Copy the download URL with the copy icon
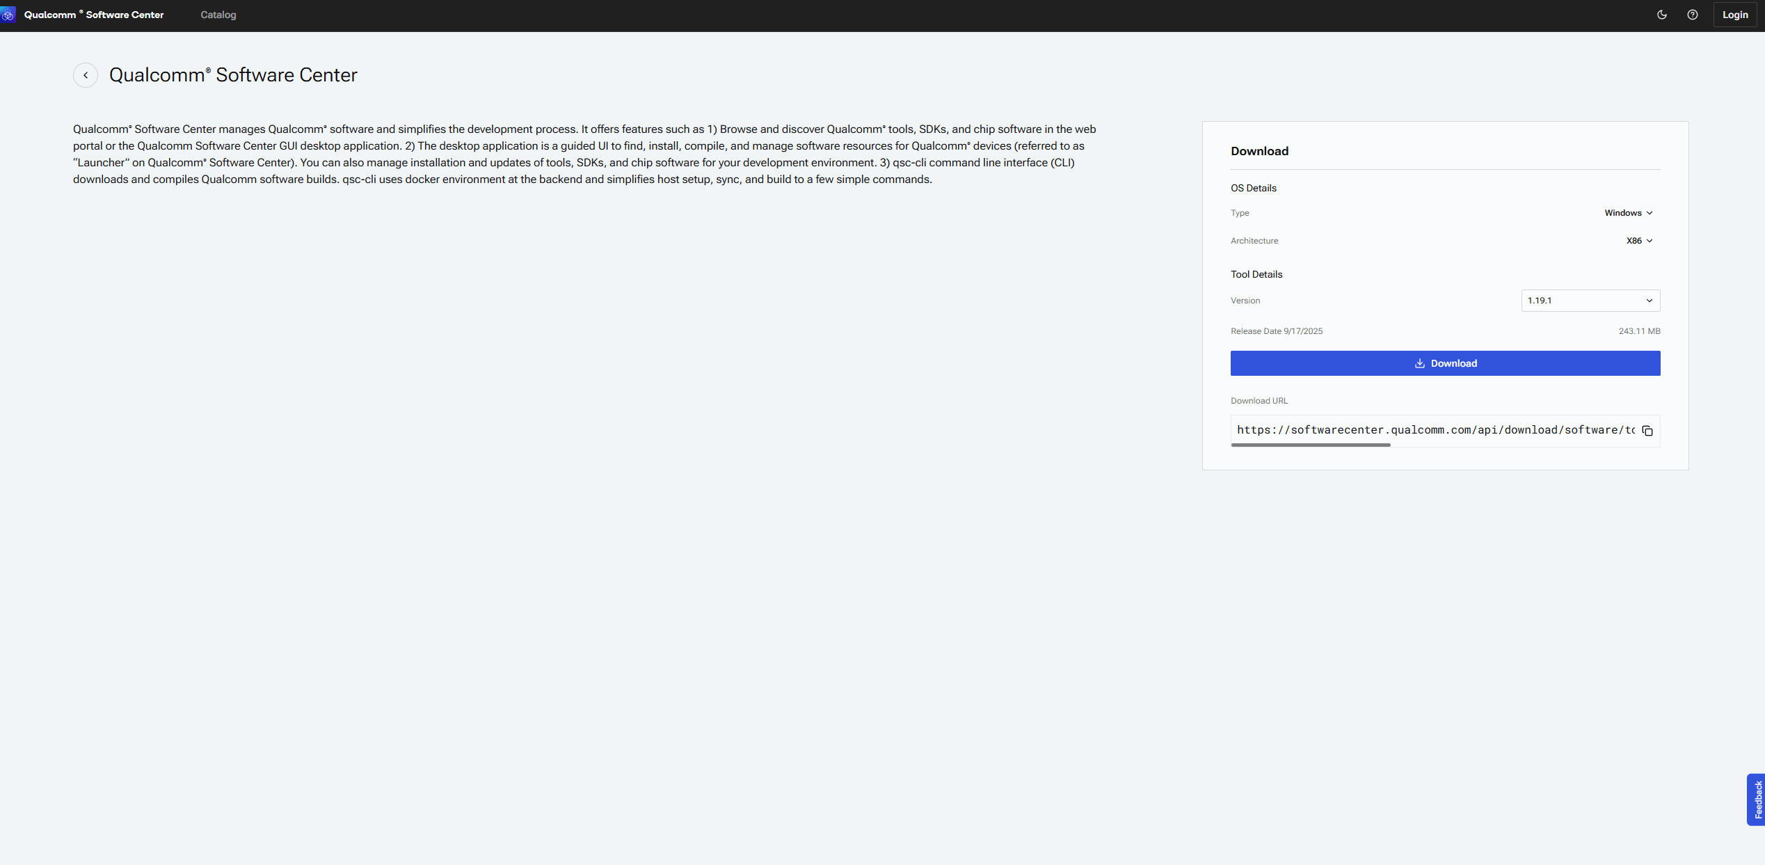This screenshot has height=865, width=1765. pyautogui.click(x=1647, y=431)
